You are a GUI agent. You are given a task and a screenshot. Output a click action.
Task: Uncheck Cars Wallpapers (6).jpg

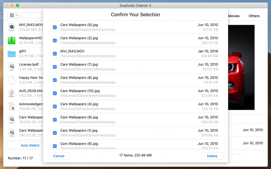[x=55, y=146]
